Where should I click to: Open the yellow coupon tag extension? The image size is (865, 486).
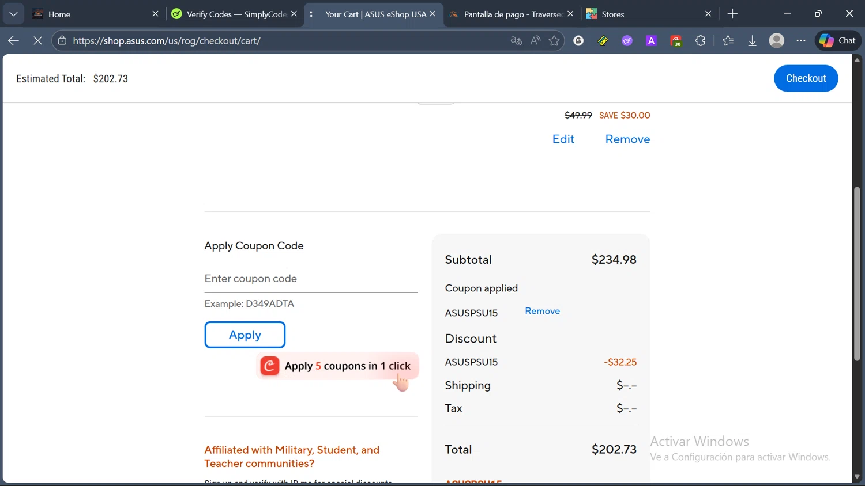point(603,40)
